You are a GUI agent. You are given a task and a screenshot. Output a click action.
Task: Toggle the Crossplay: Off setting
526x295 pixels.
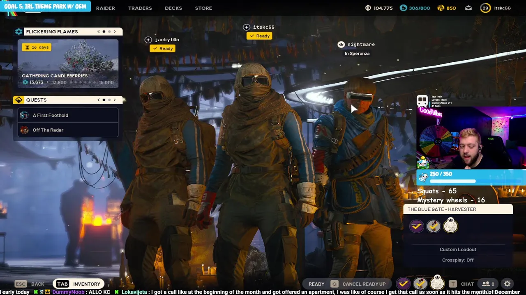coord(458,260)
